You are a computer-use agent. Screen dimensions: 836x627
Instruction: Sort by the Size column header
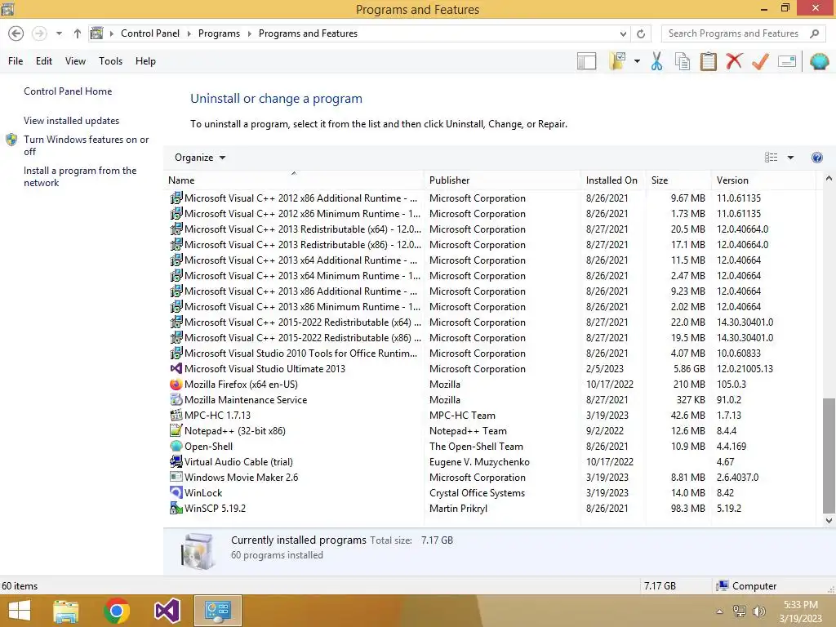click(x=678, y=180)
